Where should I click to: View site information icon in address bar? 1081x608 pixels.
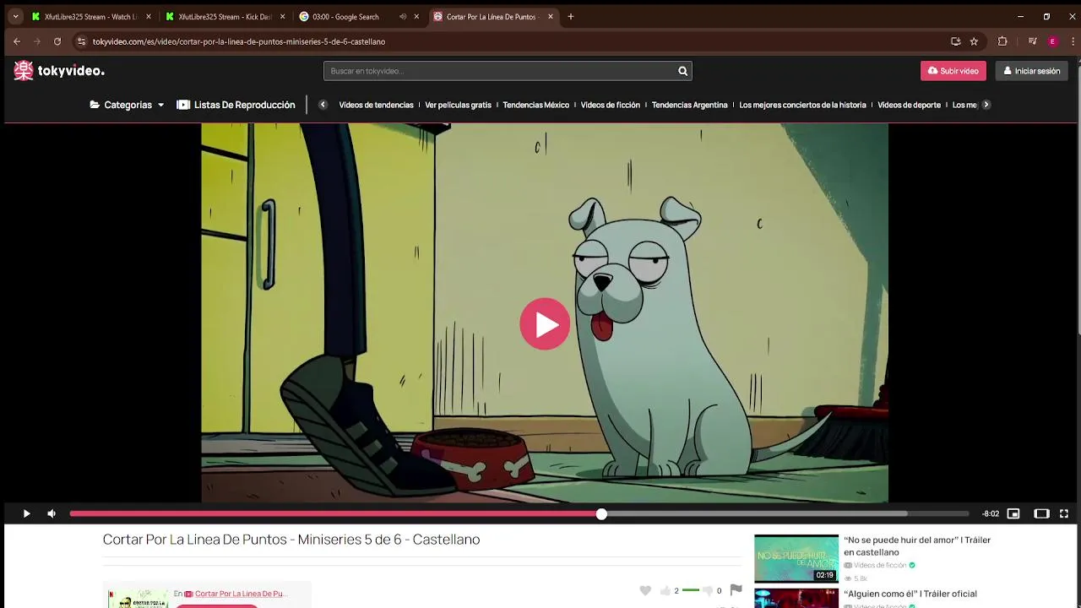point(82,41)
